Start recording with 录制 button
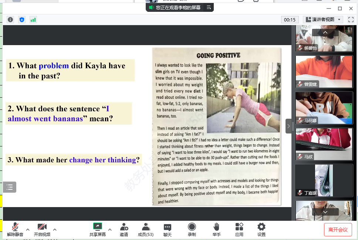The height and width of the screenshot is (240, 358). pyautogui.click(x=192, y=229)
